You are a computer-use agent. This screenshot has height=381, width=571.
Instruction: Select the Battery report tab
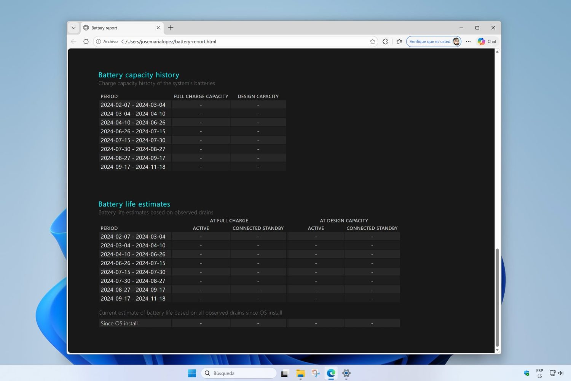(118, 28)
